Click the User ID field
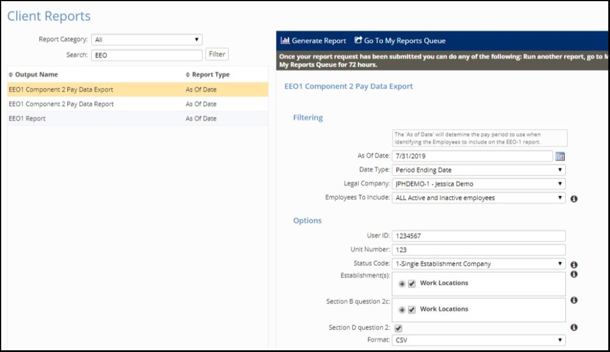The height and width of the screenshot is (352, 610). tap(478, 236)
